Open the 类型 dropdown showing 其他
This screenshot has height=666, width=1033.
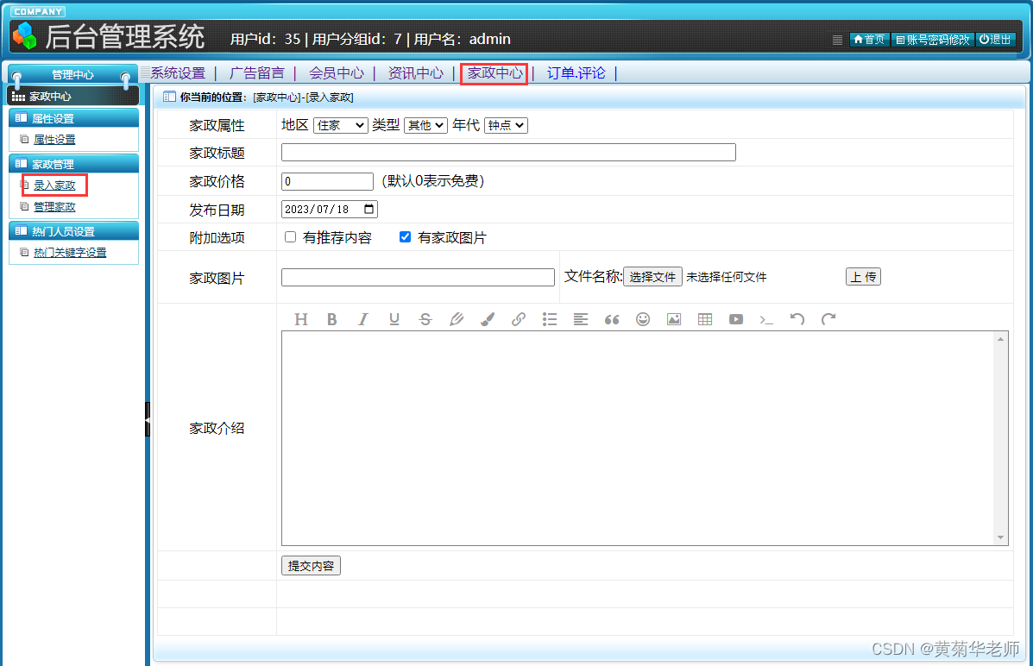(425, 124)
